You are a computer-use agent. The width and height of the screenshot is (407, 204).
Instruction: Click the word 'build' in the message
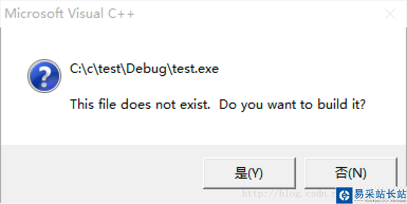click(332, 104)
